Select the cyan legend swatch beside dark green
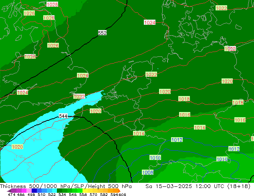The image size is (254, 196). (54, 191)
